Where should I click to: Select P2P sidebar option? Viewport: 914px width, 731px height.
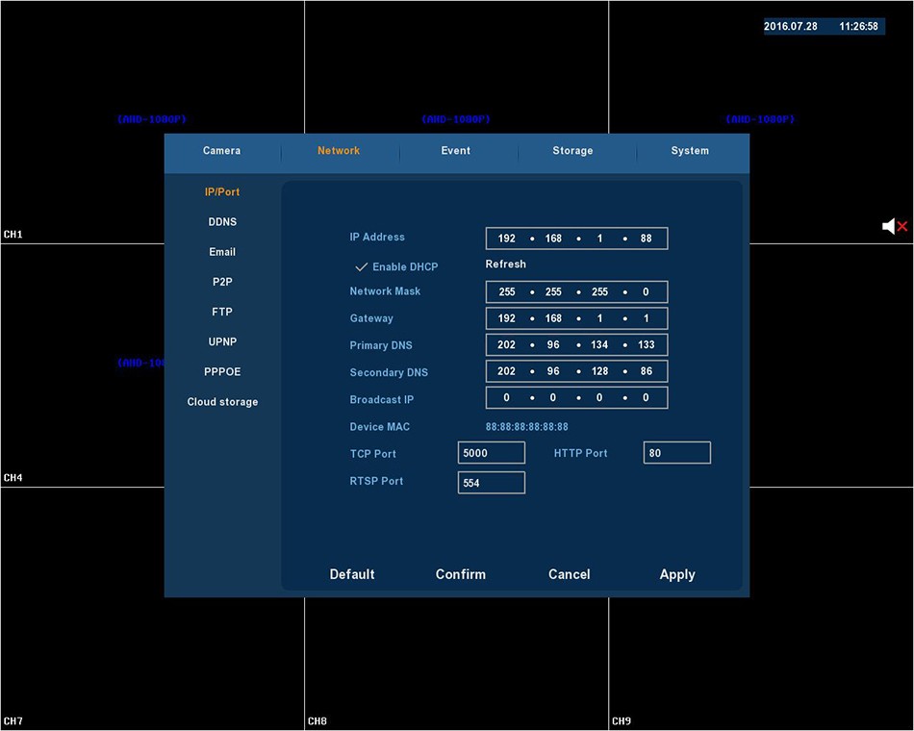coord(222,282)
